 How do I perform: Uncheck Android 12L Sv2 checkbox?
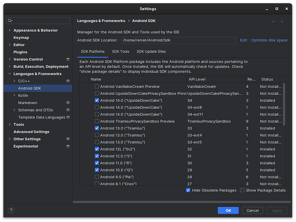[97, 149]
